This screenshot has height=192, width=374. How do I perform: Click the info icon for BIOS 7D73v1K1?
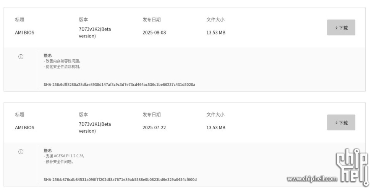(x=21, y=152)
